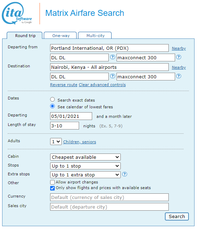Select the Search exact dates option
Viewport: 197px width, 229px height.
[x=52, y=100]
